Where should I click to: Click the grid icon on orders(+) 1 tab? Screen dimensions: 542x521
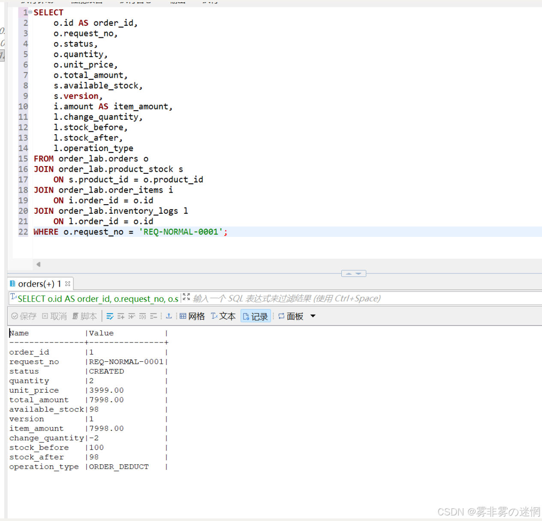pyautogui.click(x=12, y=284)
